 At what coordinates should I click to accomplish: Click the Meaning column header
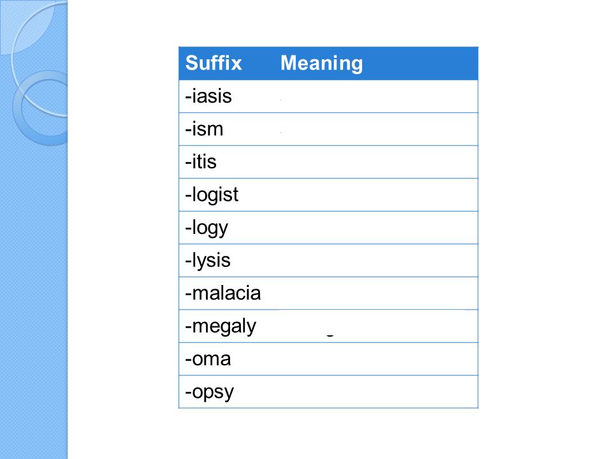[x=321, y=64]
